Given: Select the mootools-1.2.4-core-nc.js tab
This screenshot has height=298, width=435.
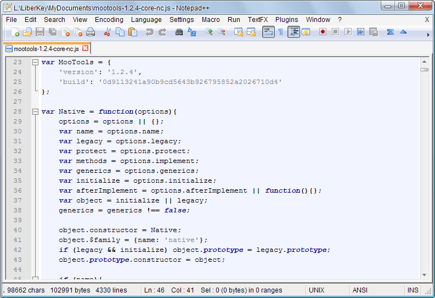Looking at the screenshot, I should 47,48.
